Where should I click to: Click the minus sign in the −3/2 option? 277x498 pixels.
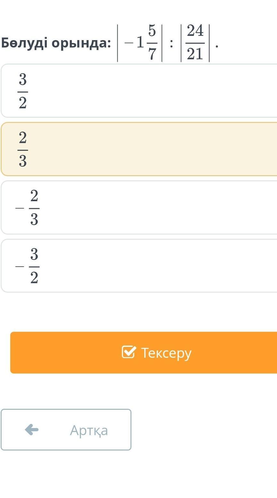pyautogui.click(x=20, y=266)
